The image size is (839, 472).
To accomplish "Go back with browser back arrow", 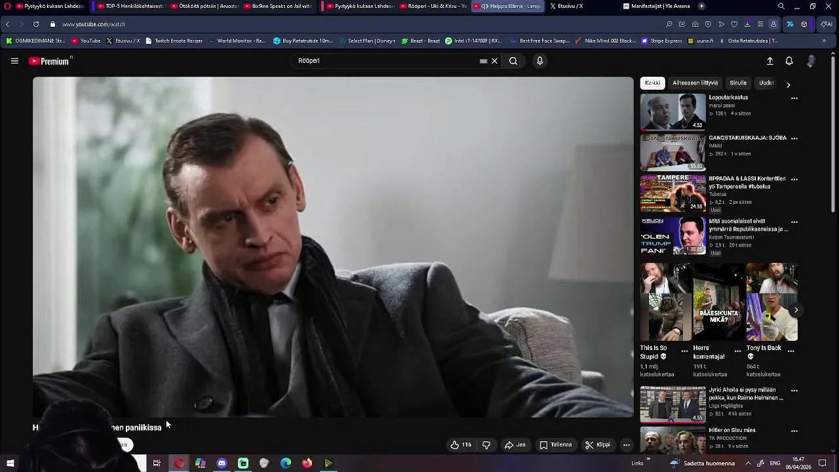I will (x=7, y=24).
